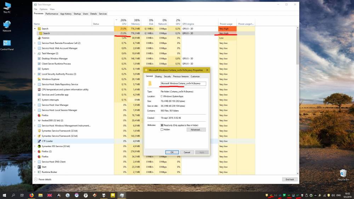Open This PC desktop icon
The image size is (354, 199).
[x=7, y=8]
